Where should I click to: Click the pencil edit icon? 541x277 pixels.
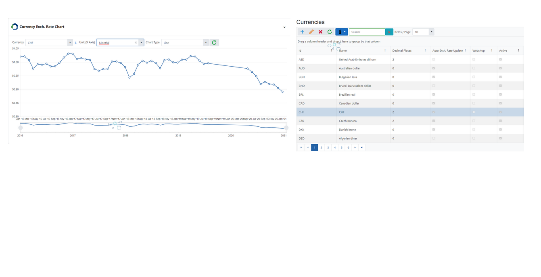pyautogui.click(x=311, y=32)
